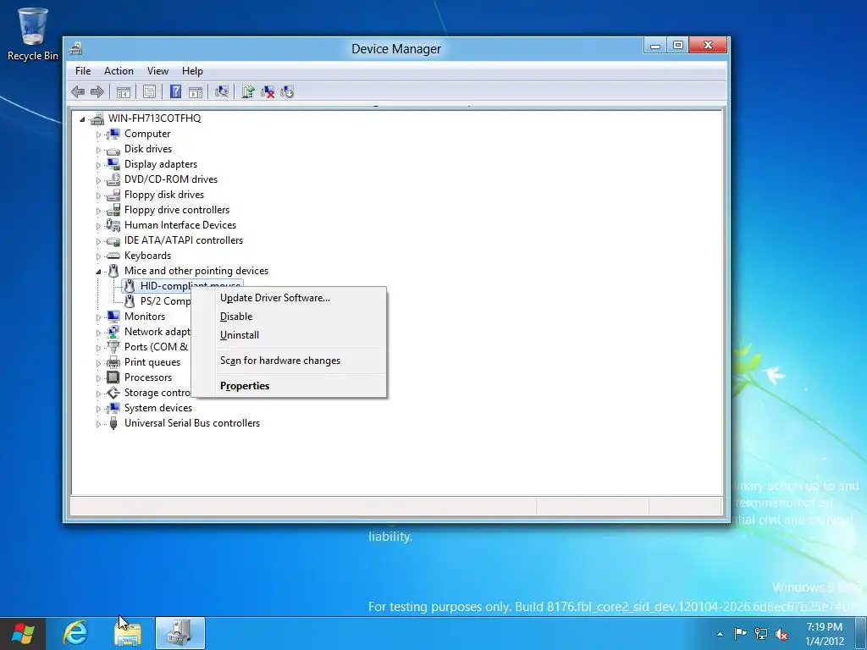867x650 pixels.
Task: Choose Uninstall from the context menu
Action: pos(289,335)
